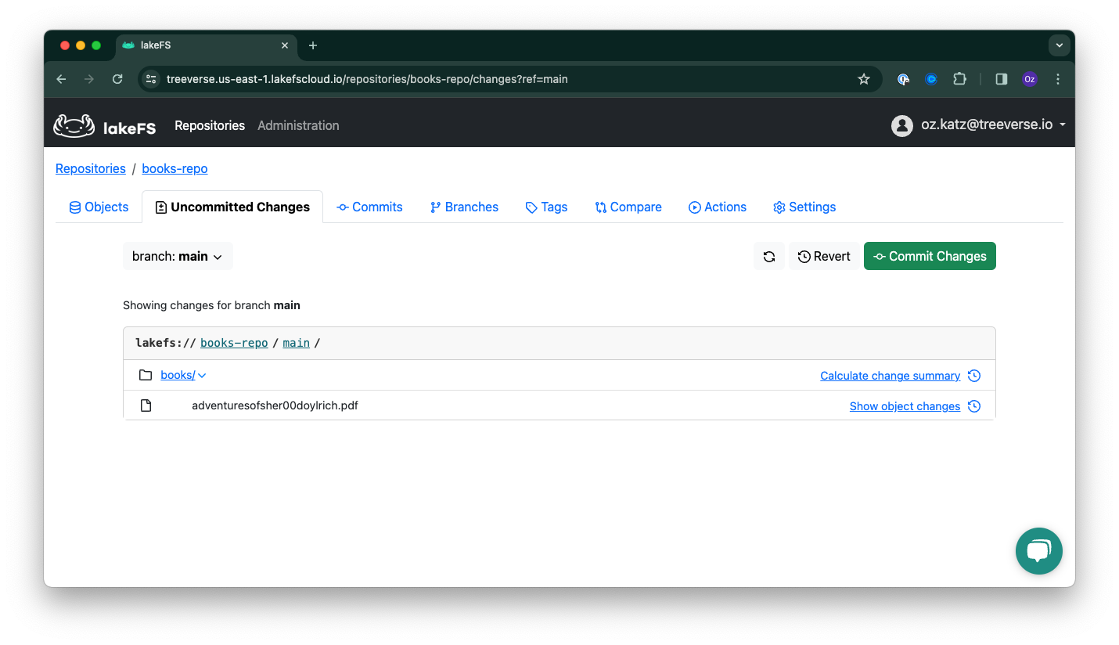Click the password manager extension icon

click(903, 79)
